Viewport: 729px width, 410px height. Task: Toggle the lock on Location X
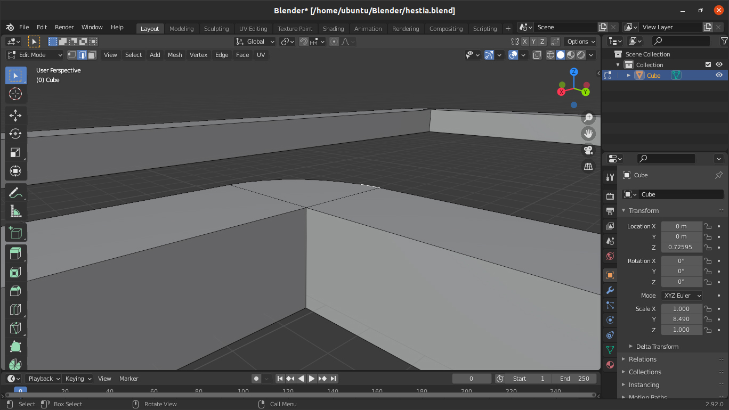708,226
